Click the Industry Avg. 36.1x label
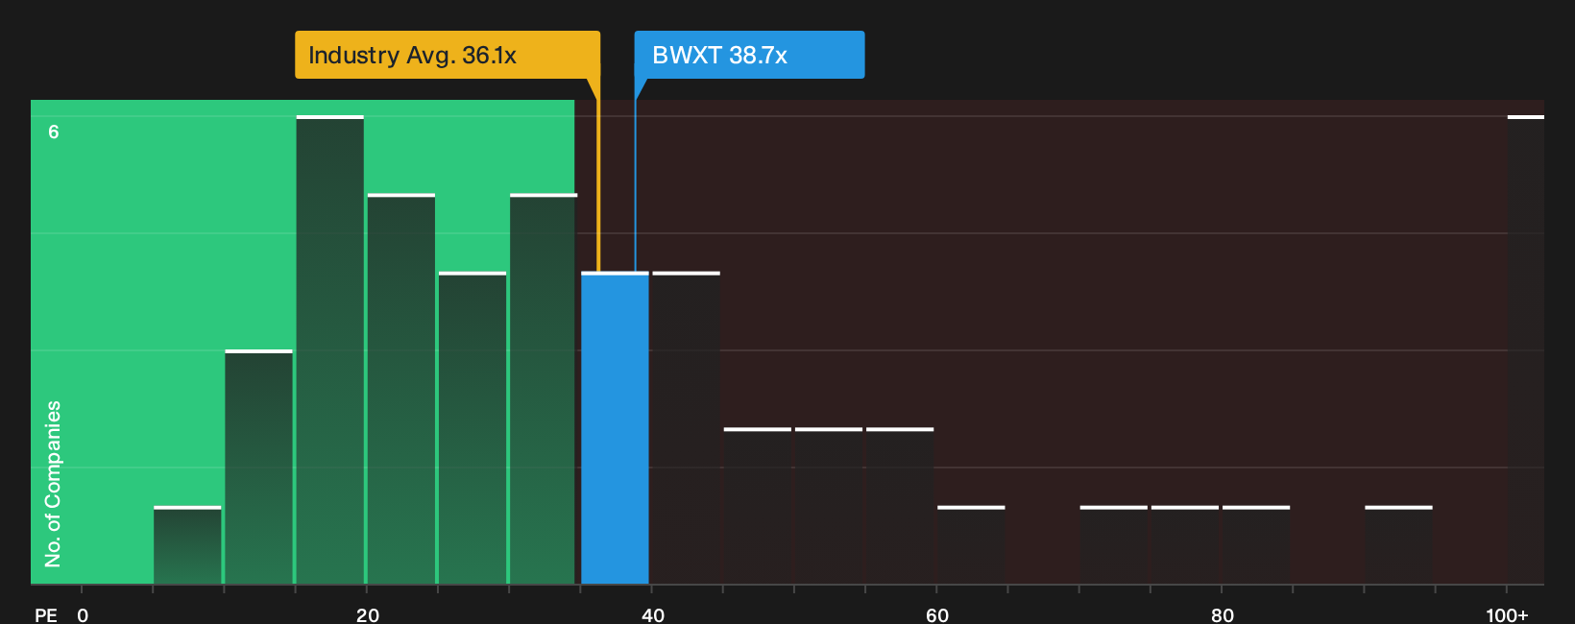 [448, 55]
